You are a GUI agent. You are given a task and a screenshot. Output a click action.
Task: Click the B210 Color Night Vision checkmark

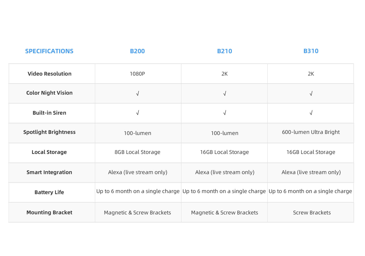point(225,94)
